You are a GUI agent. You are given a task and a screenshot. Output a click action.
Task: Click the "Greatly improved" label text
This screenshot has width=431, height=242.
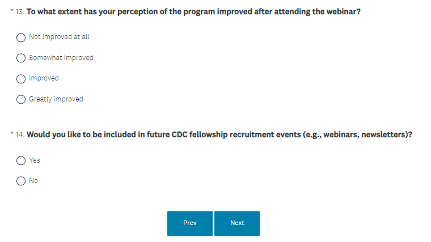[x=56, y=99]
